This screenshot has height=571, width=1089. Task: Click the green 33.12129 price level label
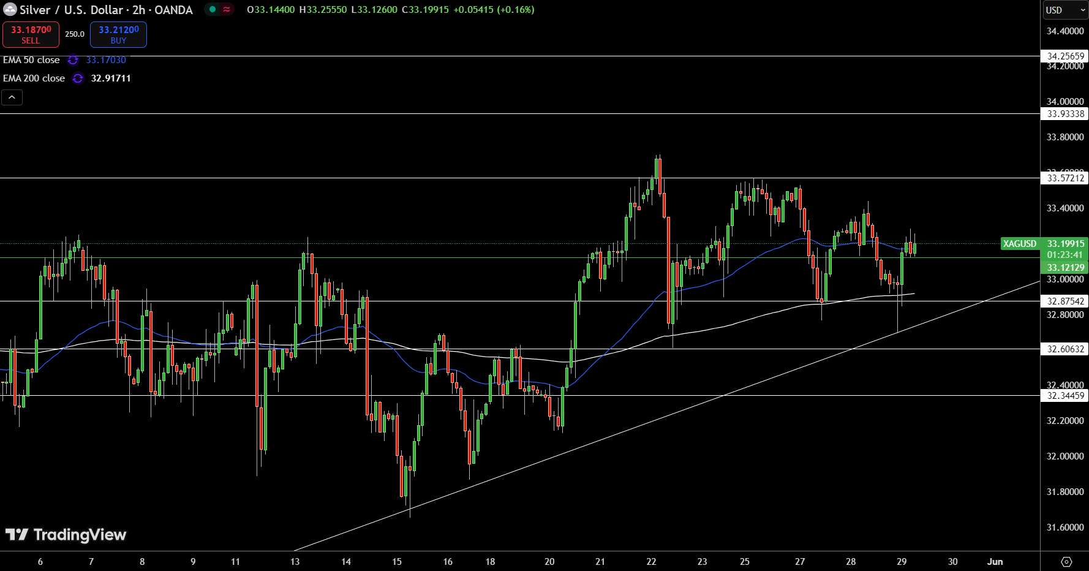tap(1065, 268)
